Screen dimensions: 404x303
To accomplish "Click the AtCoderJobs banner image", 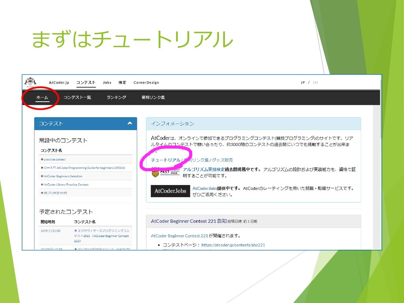I will pos(170,191).
